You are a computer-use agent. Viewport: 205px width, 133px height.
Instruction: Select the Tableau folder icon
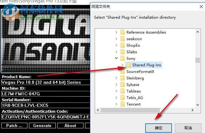point(122,91)
